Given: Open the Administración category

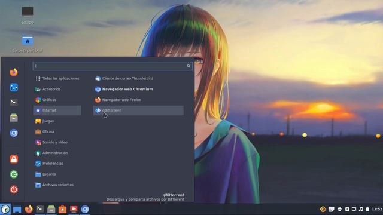Looking at the screenshot, I should pyautogui.click(x=57, y=153).
